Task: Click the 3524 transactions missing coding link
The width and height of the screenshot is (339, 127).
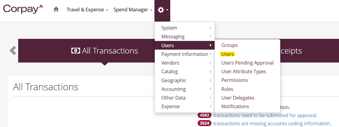Action: tap(272, 123)
